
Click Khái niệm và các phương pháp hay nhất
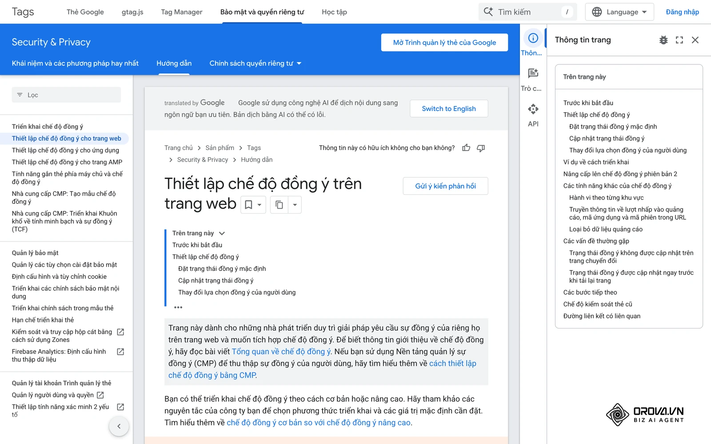pos(75,63)
